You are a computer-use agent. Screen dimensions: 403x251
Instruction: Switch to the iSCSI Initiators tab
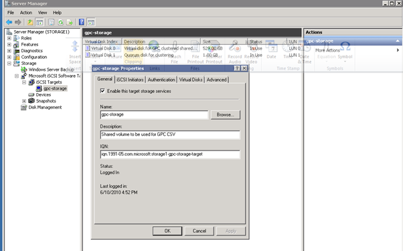click(130, 80)
